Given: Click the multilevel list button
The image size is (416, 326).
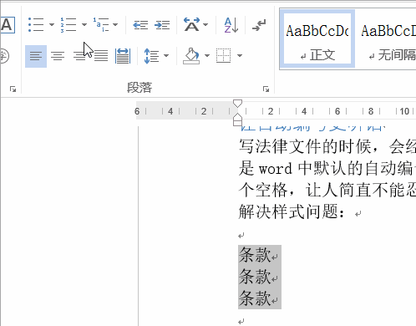Looking at the screenshot, I should (x=101, y=25).
